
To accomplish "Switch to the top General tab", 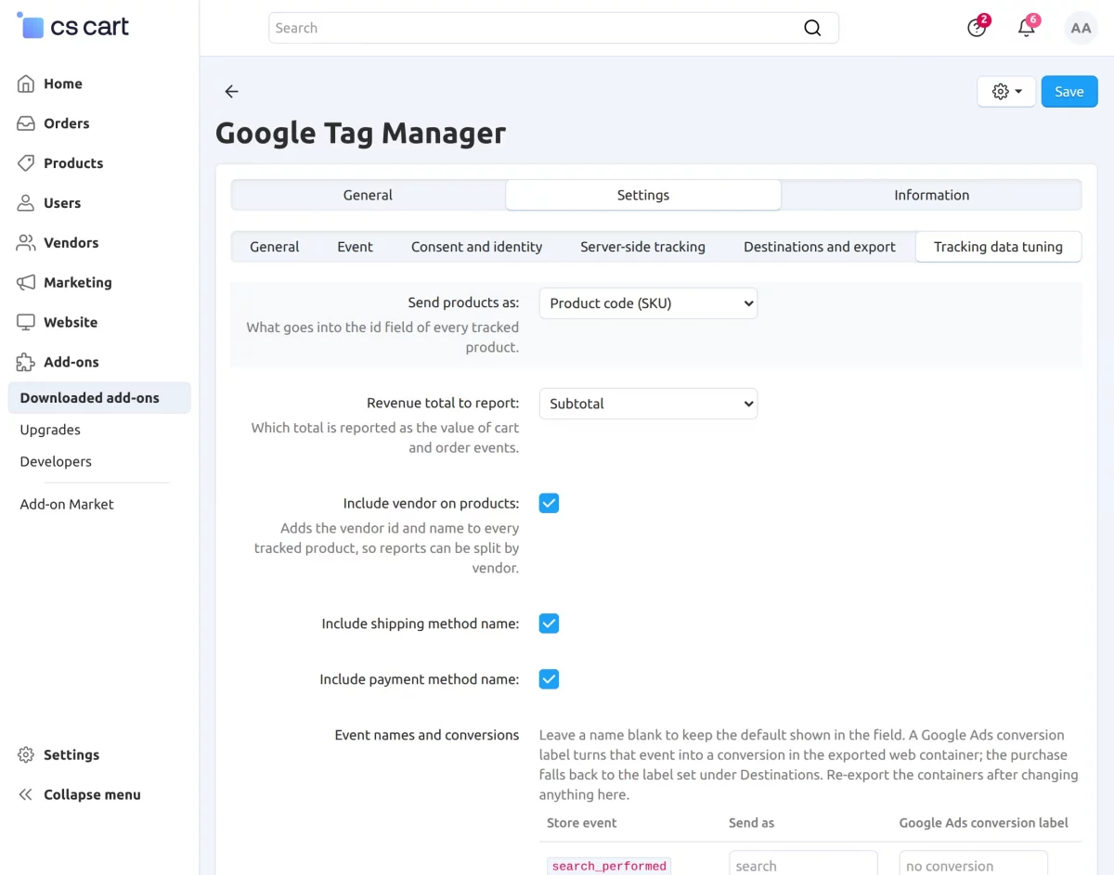I will (x=368, y=195).
